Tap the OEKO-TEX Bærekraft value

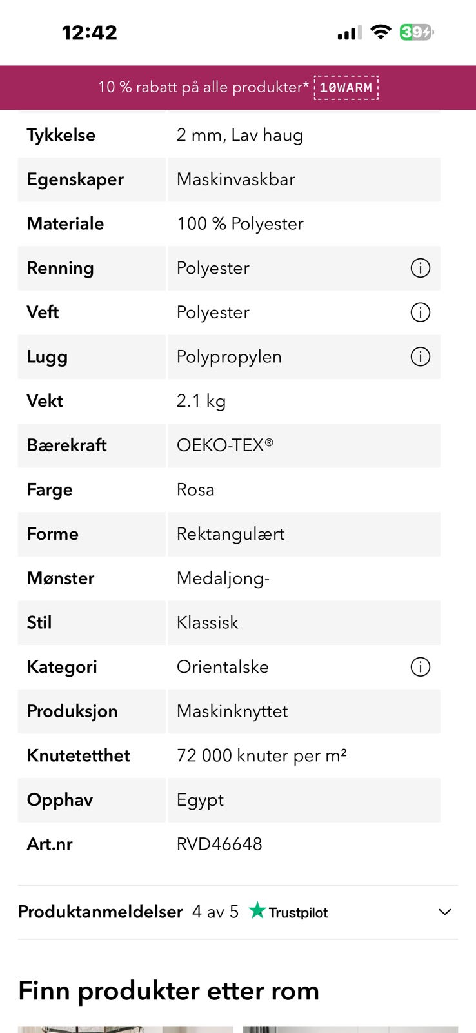point(225,445)
